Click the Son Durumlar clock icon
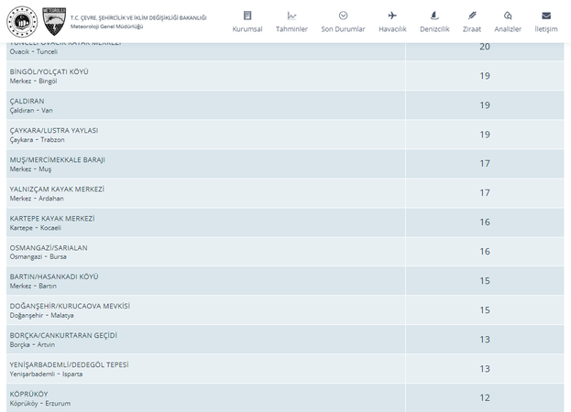Viewport: 571px width, 412px height. coord(343,16)
